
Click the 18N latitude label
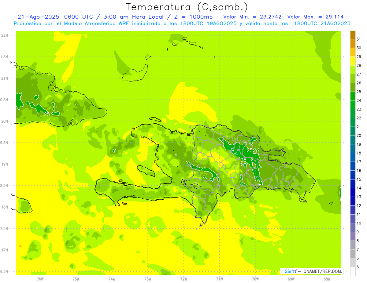click(x=5, y=207)
